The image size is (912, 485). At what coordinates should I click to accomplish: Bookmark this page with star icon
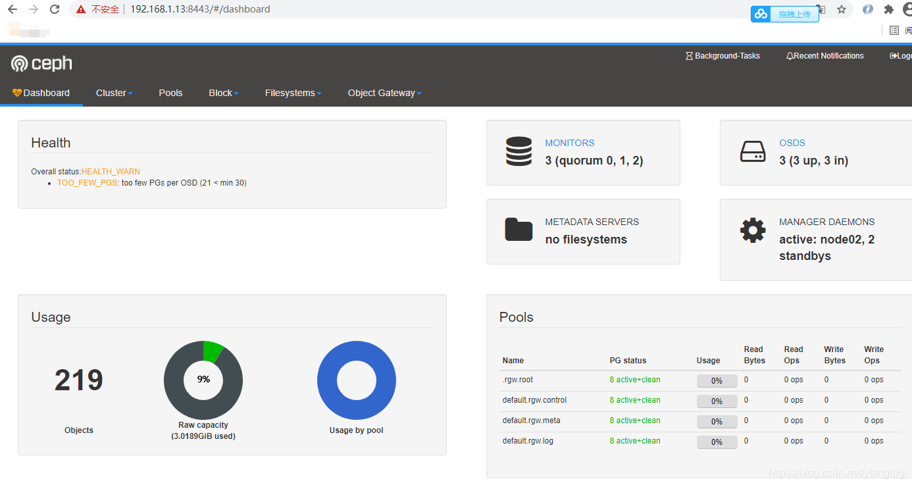point(842,9)
